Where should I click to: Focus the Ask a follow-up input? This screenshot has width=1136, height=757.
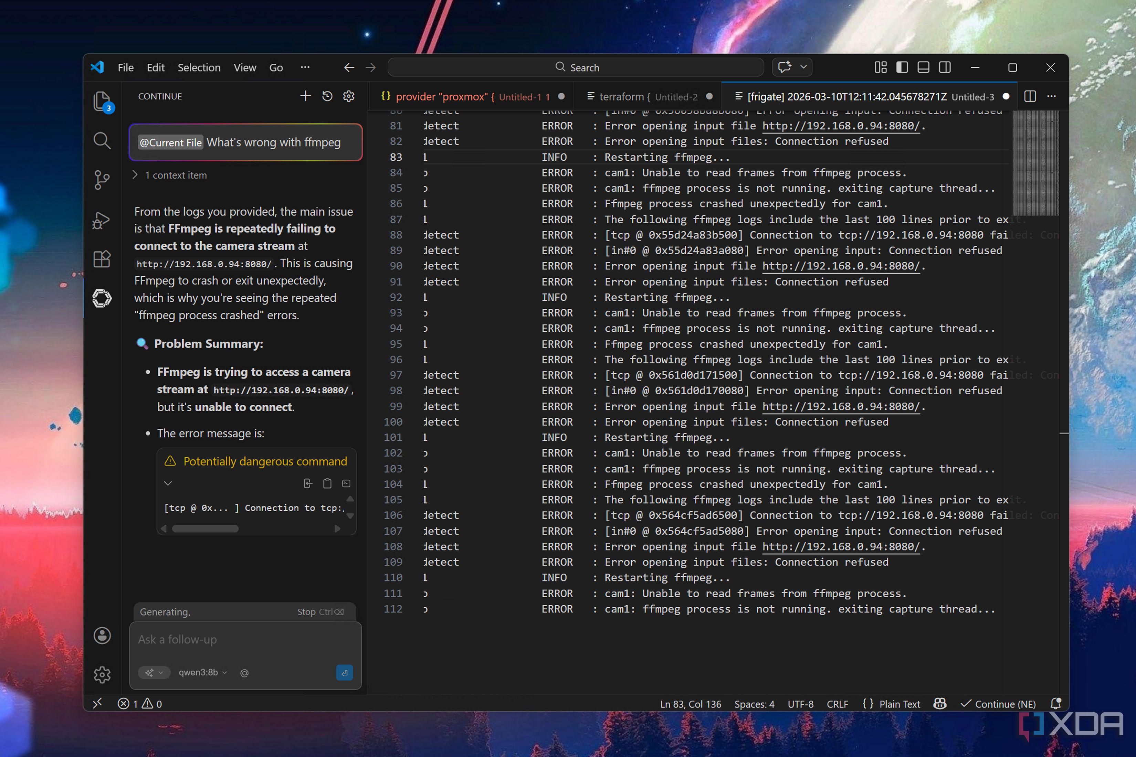[245, 639]
